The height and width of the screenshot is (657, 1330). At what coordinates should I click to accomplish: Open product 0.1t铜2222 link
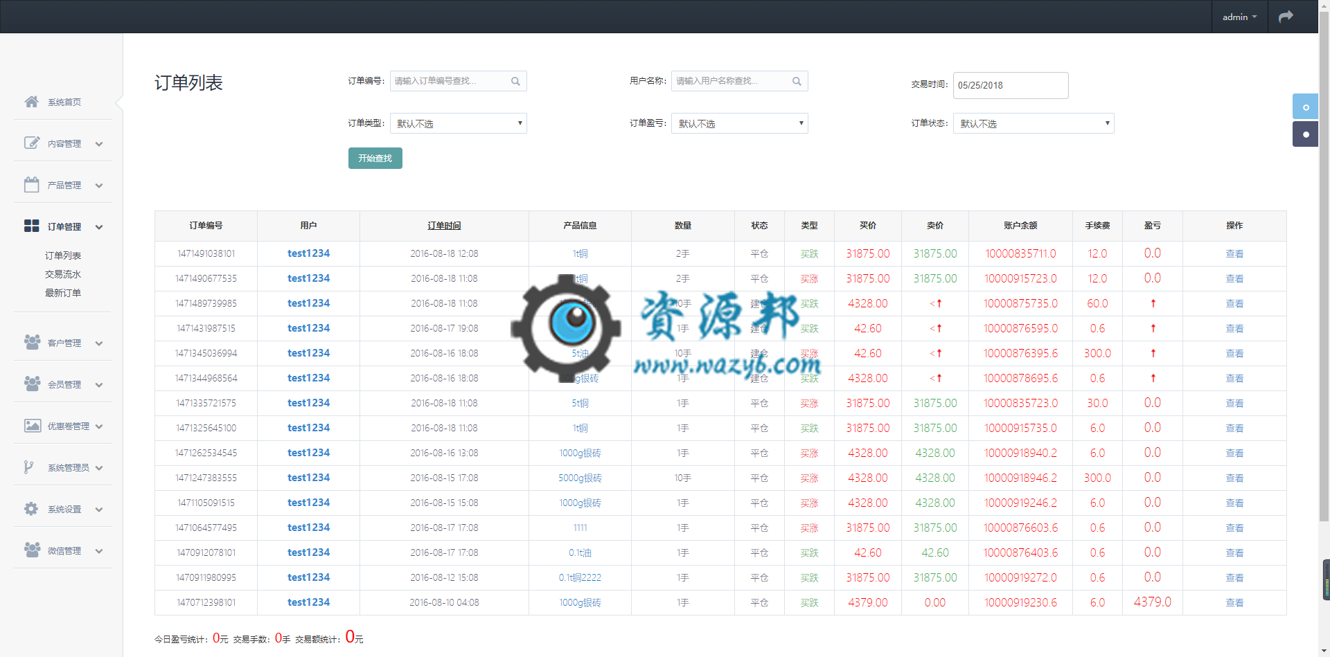tap(580, 577)
